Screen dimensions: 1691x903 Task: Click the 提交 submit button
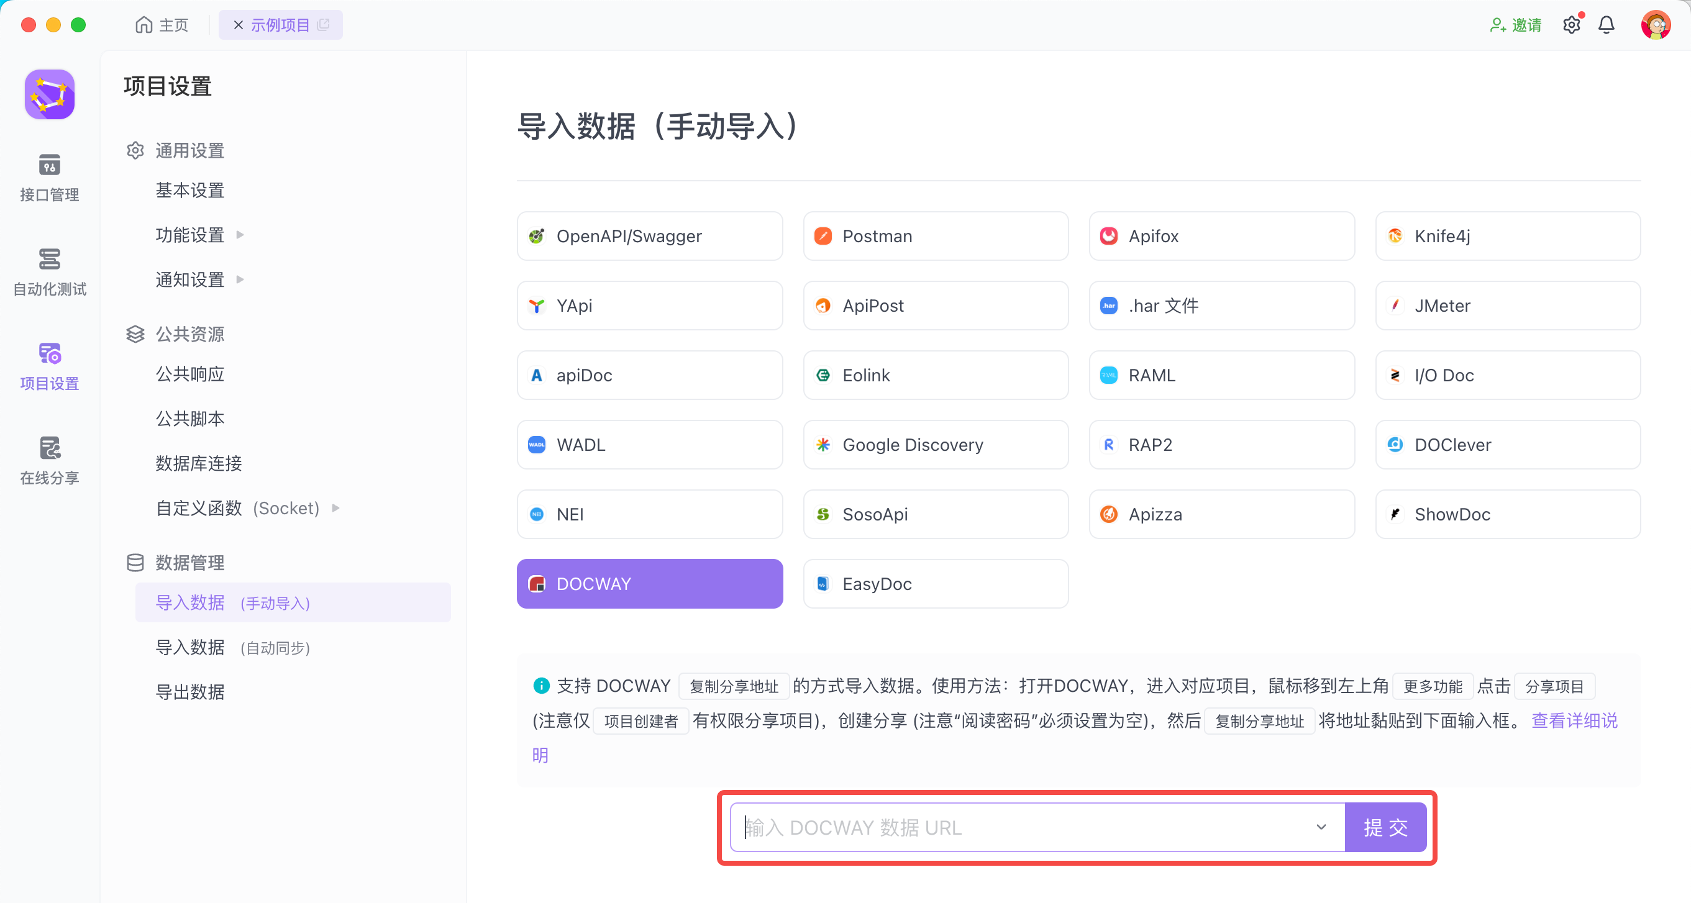pyautogui.click(x=1385, y=827)
